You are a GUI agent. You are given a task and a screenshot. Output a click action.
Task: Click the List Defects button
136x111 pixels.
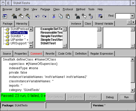click(75, 97)
